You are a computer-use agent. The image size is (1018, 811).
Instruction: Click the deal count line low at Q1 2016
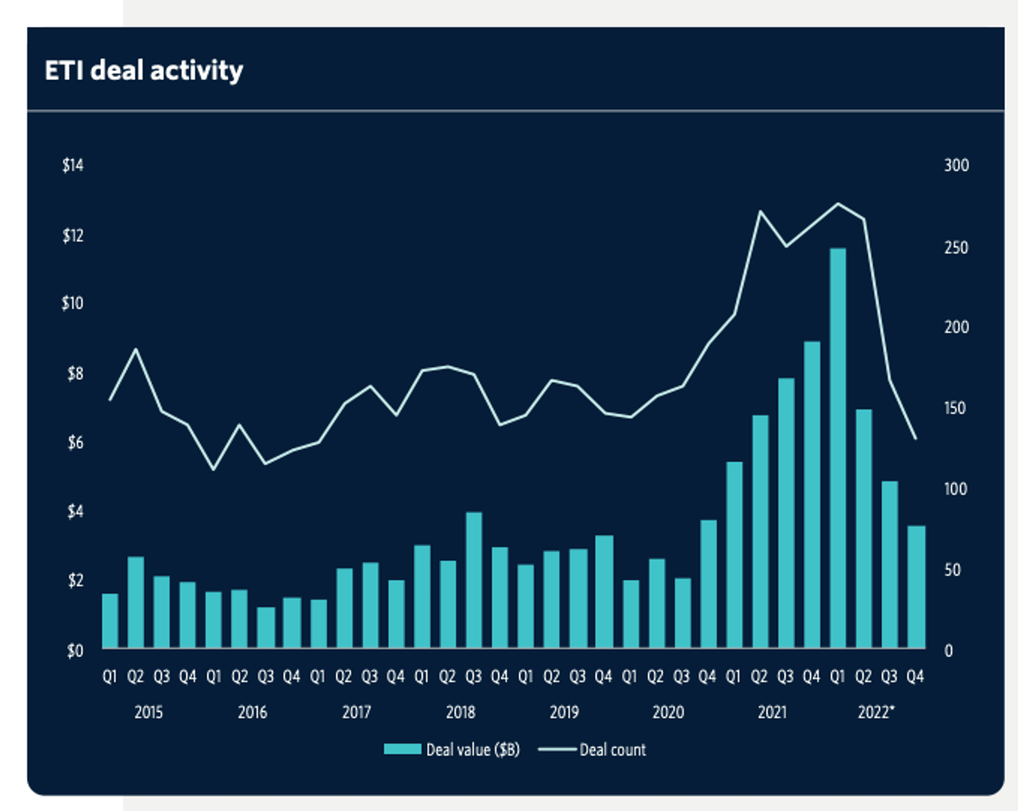click(214, 470)
